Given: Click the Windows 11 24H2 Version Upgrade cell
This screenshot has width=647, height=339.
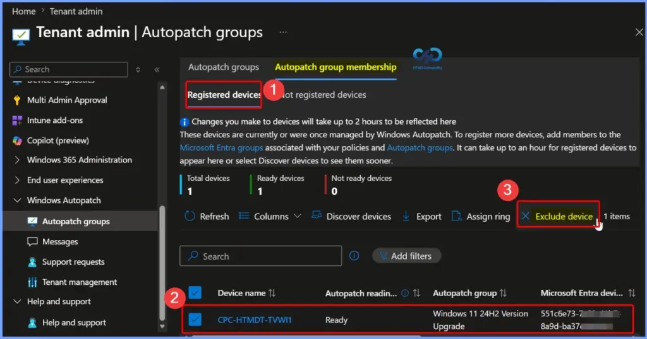Looking at the screenshot, I should [x=480, y=319].
